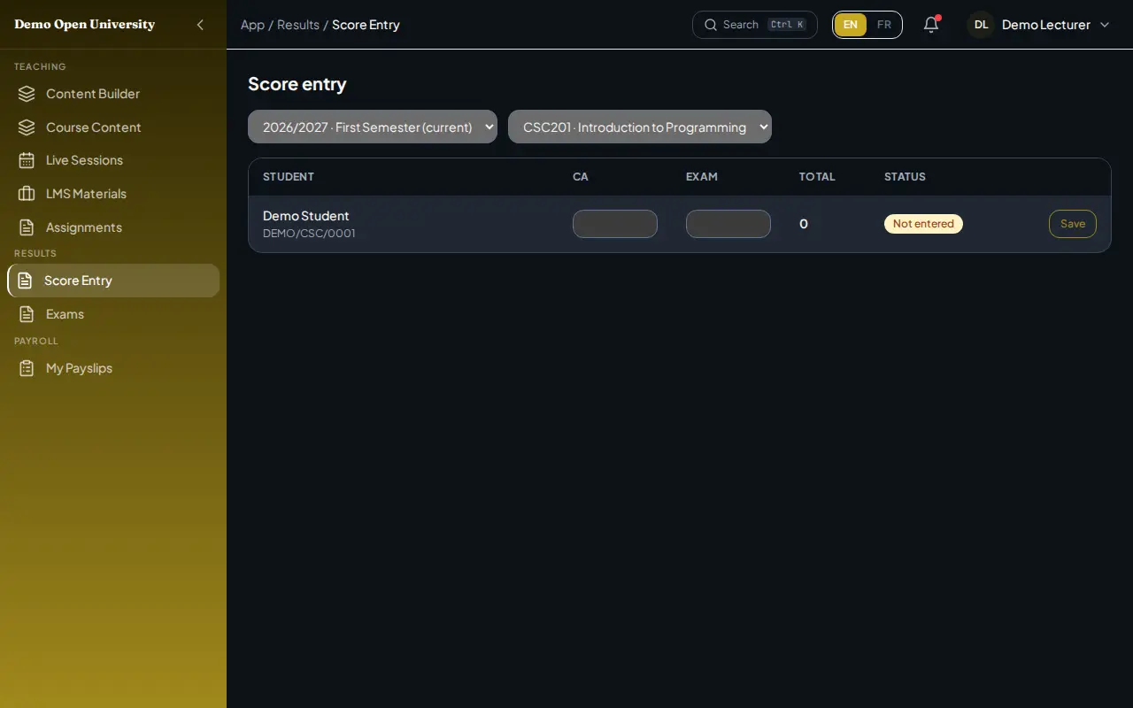
Task: Save Demo Student's score
Action: click(x=1073, y=224)
